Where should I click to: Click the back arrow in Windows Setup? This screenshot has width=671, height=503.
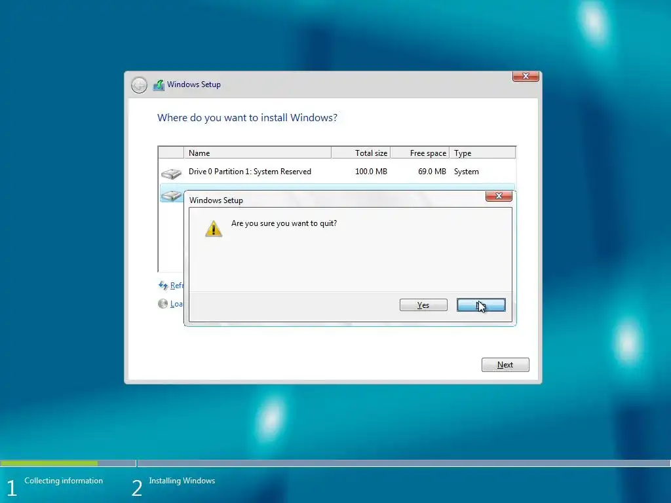point(139,85)
